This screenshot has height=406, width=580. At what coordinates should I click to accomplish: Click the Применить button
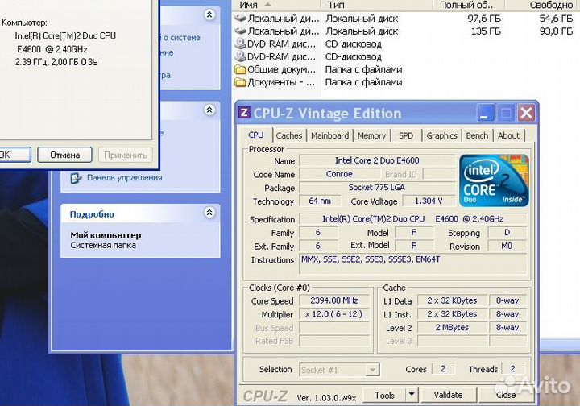(126, 155)
